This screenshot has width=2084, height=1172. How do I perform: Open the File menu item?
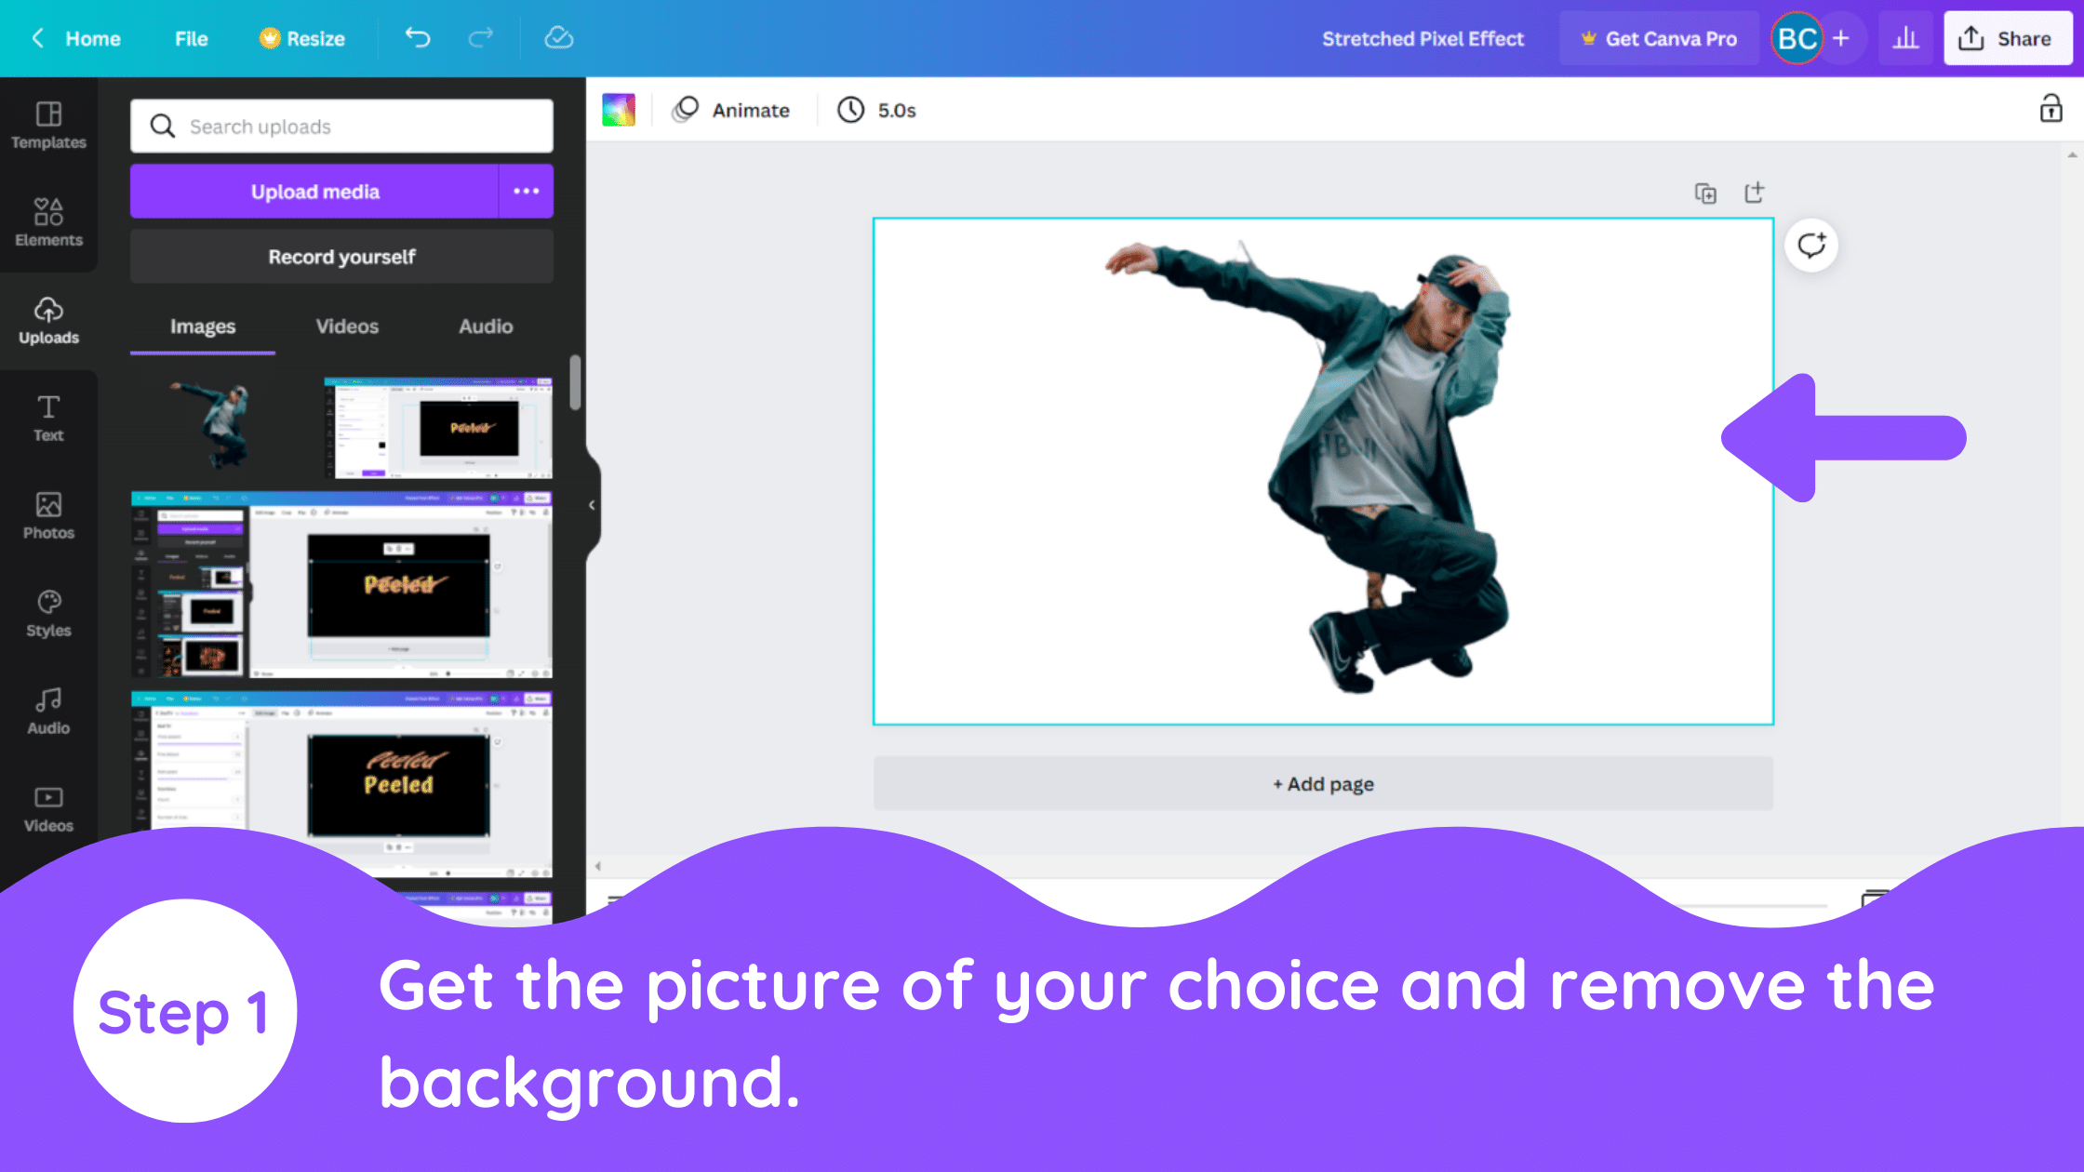pyautogui.click(x=191, y=39)
